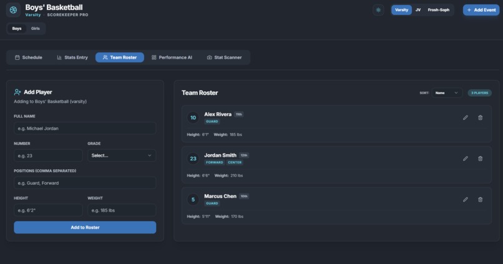The height and width of the screenshot is (264, 503).
Task: Click Alex Rivera's 11th grade badge
Action: point(238,114)
